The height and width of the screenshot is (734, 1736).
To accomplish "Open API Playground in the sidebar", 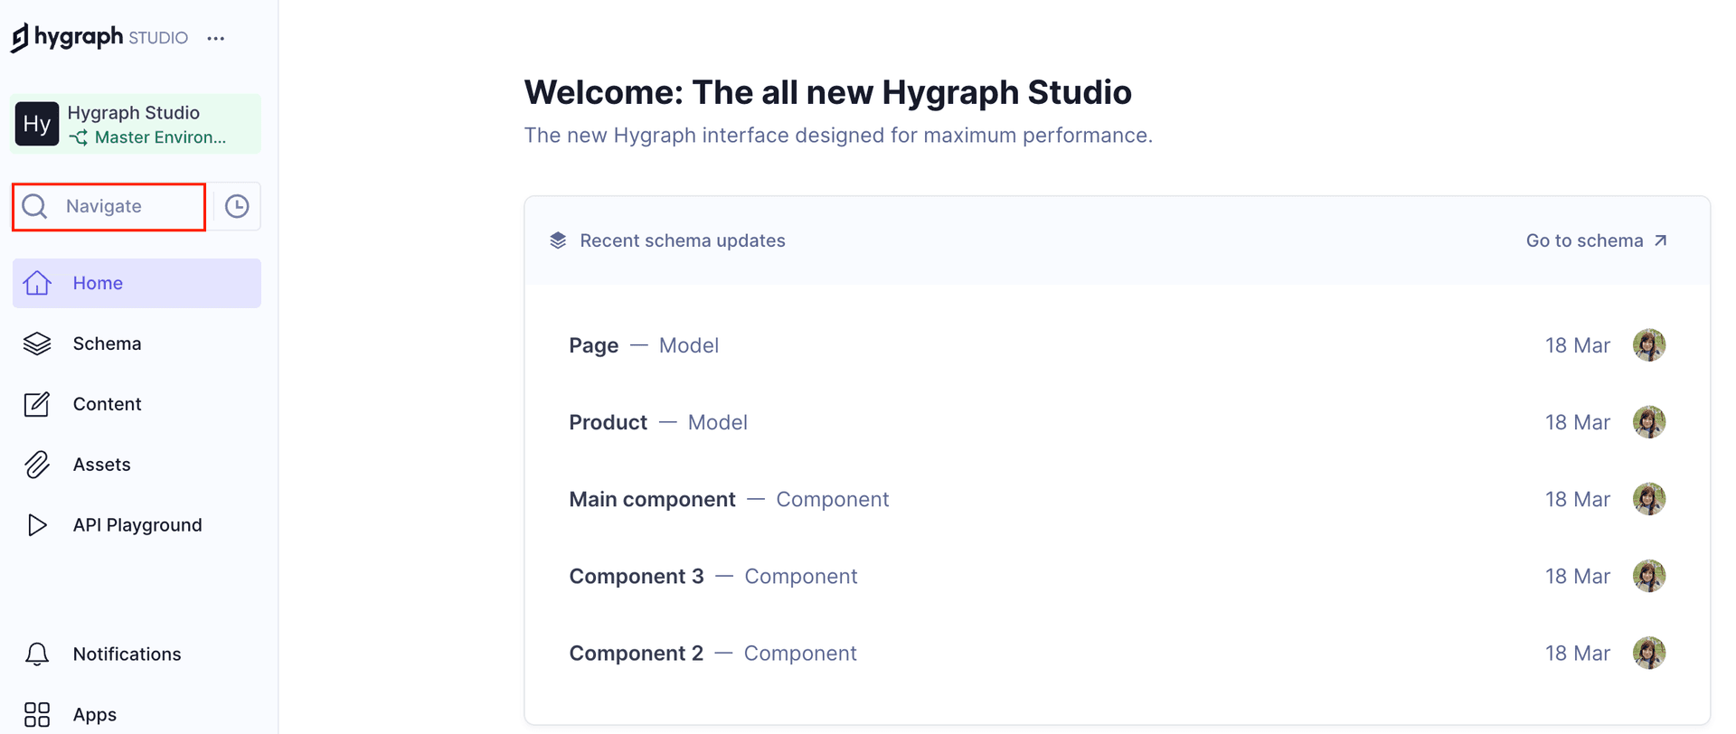I will tap(137, 525).
